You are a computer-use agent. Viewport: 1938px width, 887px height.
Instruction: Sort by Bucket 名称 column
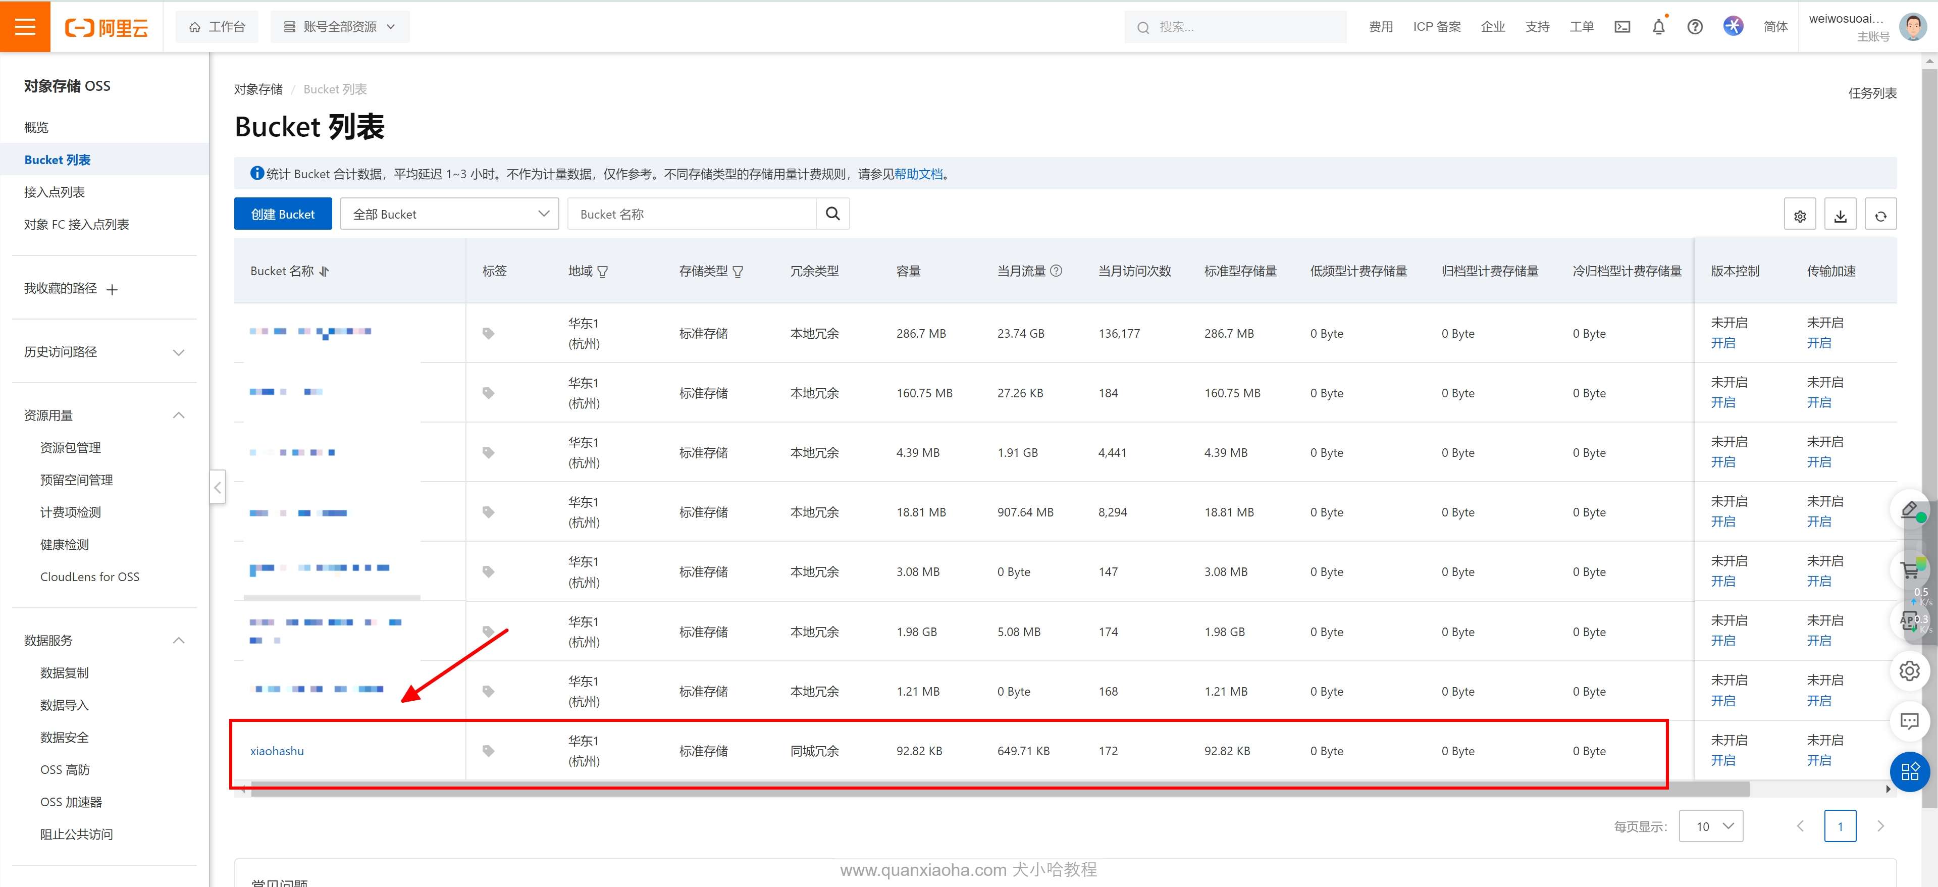pos(324,272)
